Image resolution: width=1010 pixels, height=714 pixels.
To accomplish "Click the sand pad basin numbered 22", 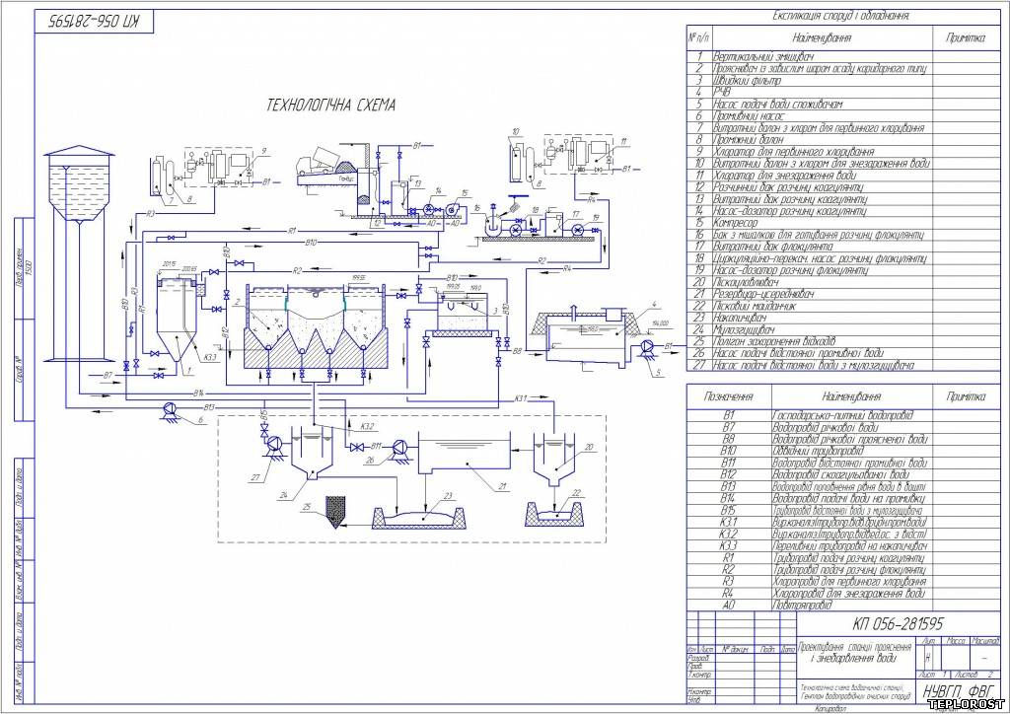I will pyautogui.click(x=554, y=515).
